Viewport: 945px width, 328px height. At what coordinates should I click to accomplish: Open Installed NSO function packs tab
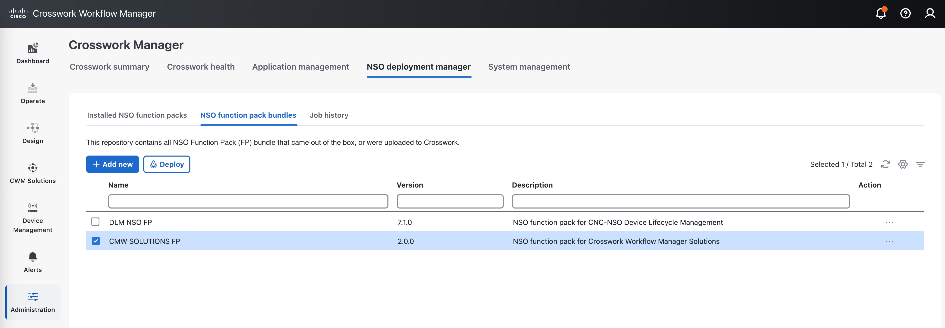tap(137, 115)
